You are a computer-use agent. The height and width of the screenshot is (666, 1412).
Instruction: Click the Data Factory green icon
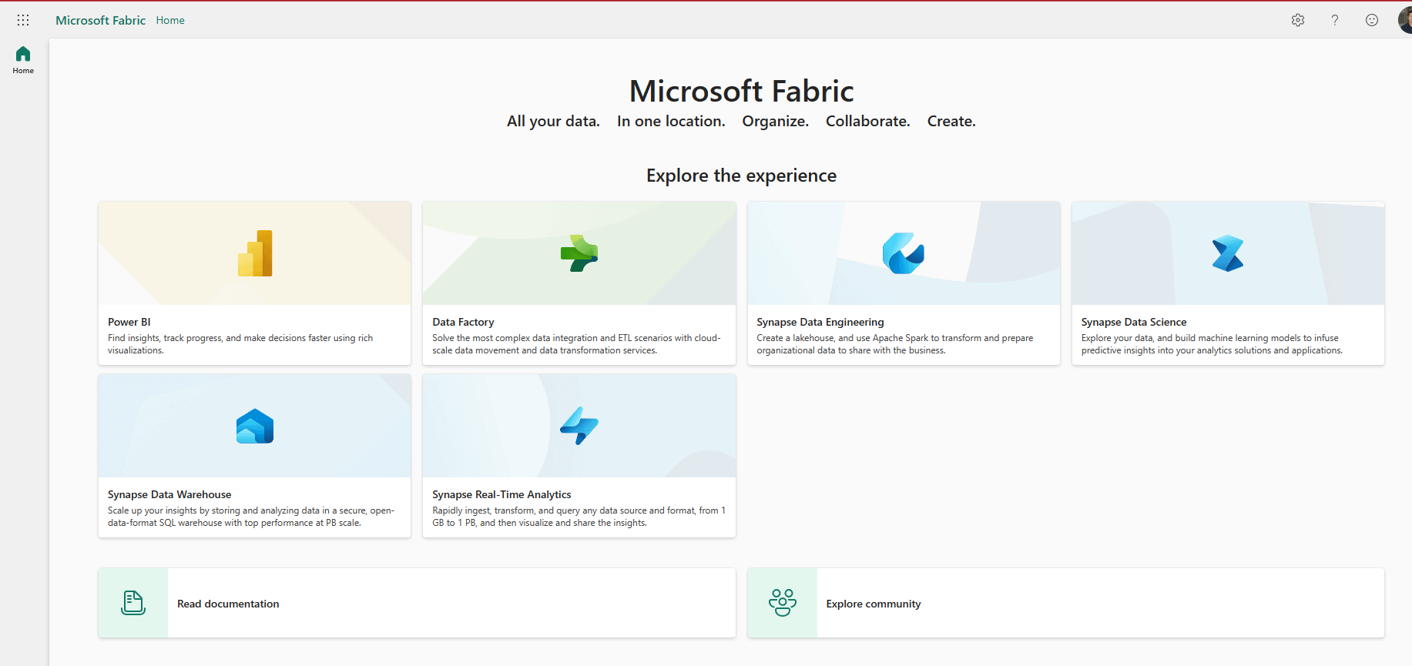point(579,253)
